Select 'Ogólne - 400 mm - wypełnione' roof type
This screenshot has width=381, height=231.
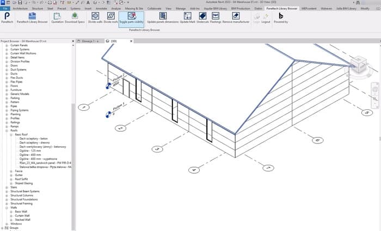(x=38, y=159)
